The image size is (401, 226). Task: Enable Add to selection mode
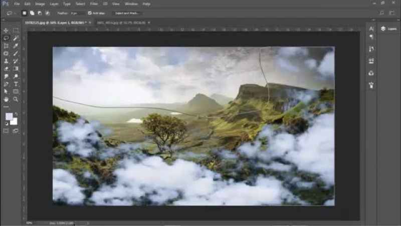click(x=32, y=13)
